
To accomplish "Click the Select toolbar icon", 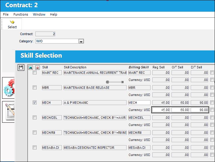I will (x=12, y=24).
